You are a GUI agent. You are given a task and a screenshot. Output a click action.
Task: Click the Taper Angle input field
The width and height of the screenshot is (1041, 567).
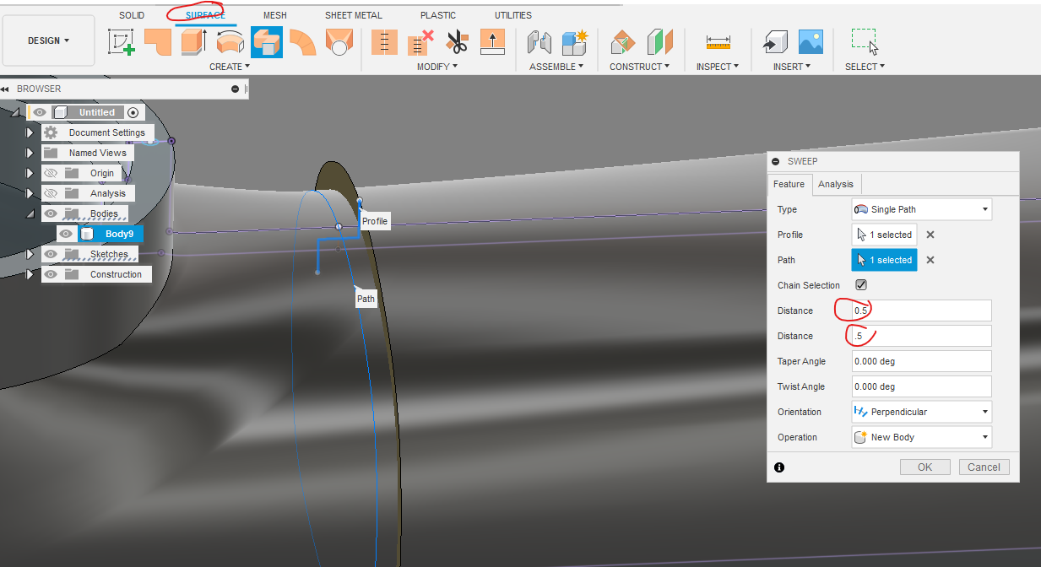[x=920, y=360]
